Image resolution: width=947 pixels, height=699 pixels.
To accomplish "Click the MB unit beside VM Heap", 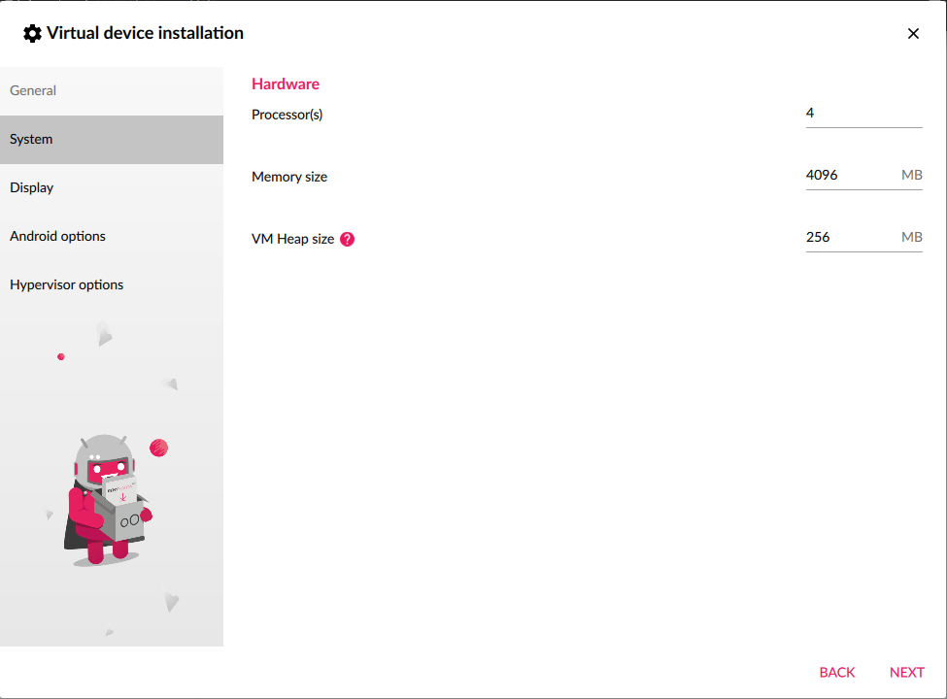I will (x=911, y=237).
